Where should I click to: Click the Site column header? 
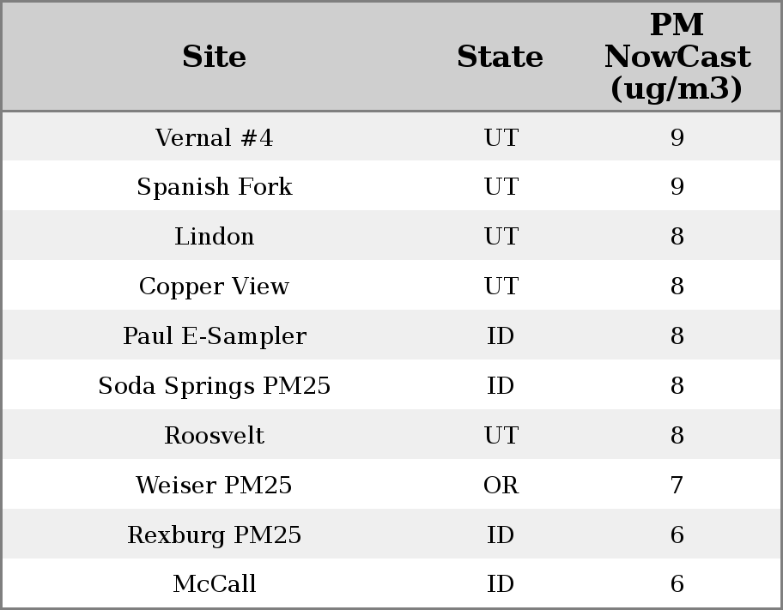pos(214,57)
